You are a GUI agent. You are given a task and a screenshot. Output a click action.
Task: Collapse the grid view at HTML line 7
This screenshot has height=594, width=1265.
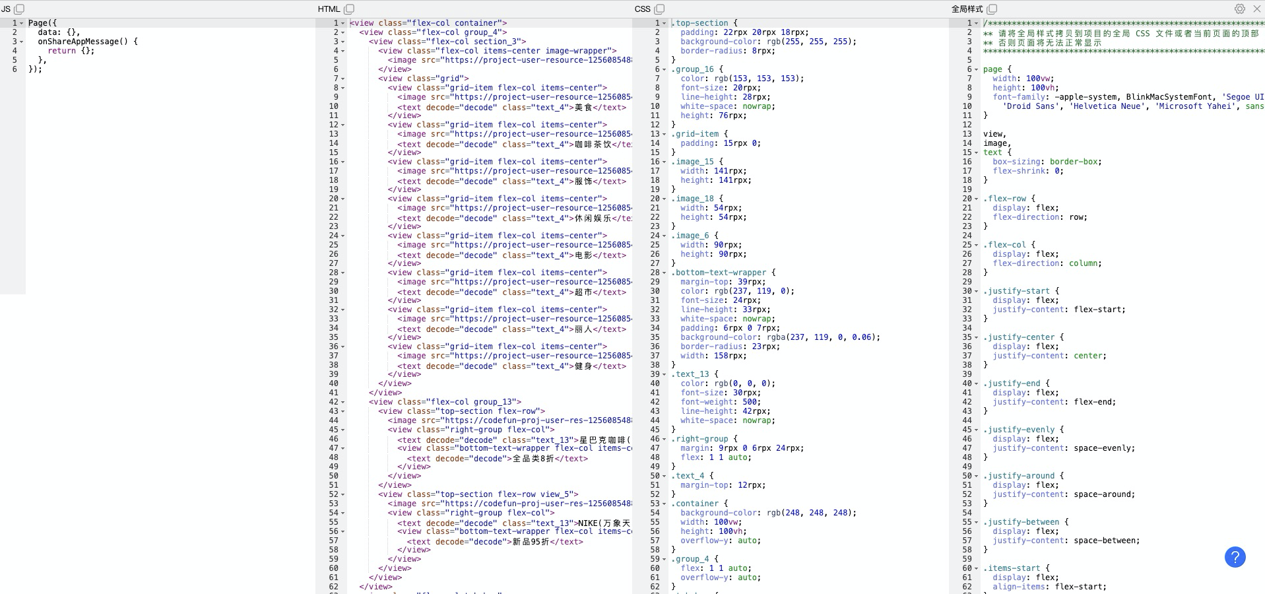[x=343, y=79]
